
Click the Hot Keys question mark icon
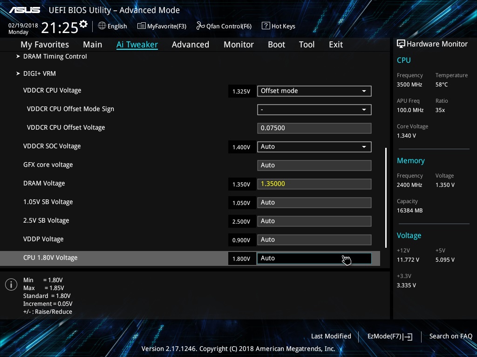(266, 26)
